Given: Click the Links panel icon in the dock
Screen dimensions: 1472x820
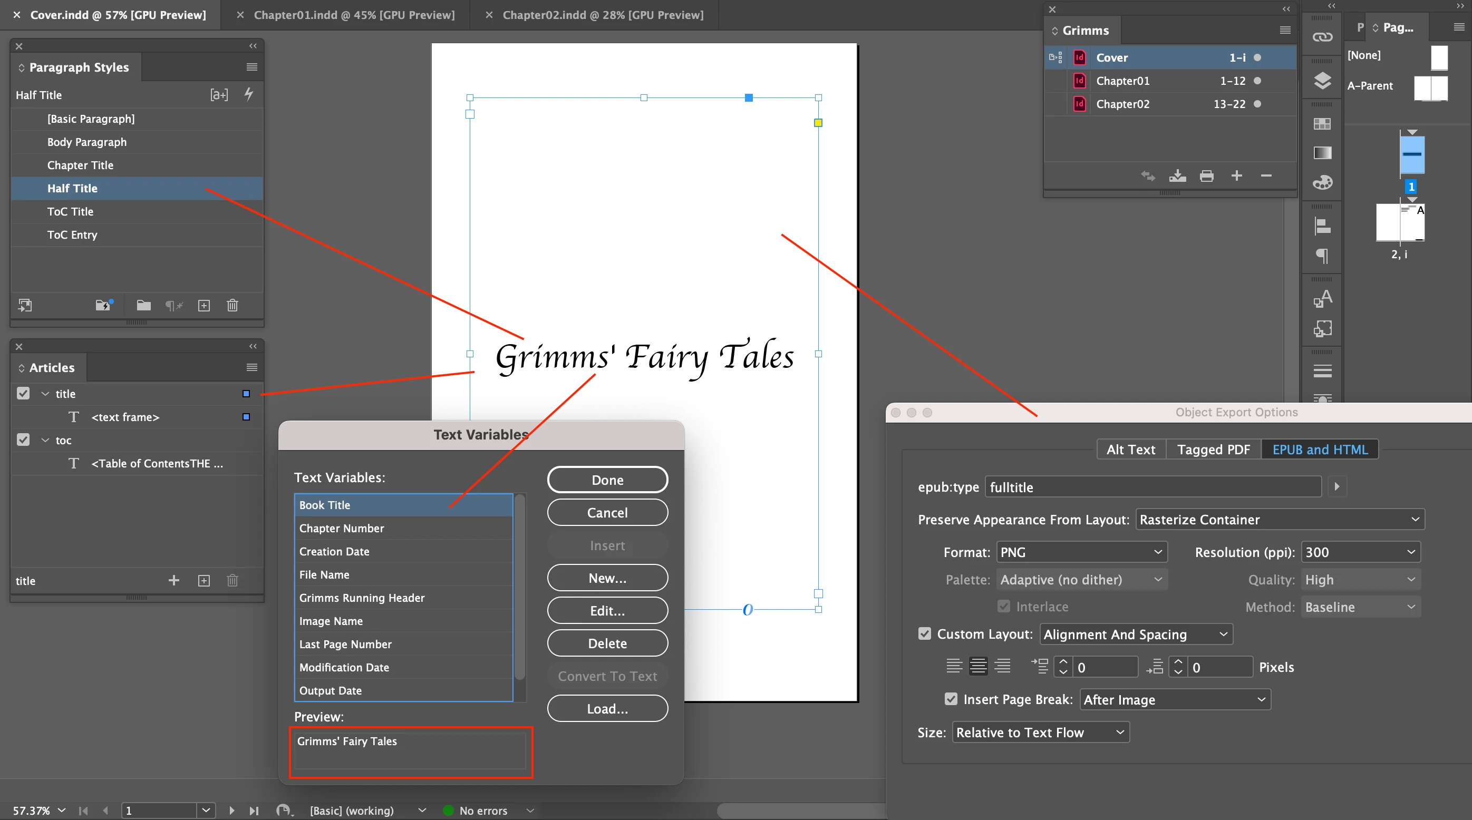Looking at the screenshot, I should [1322, 37].
